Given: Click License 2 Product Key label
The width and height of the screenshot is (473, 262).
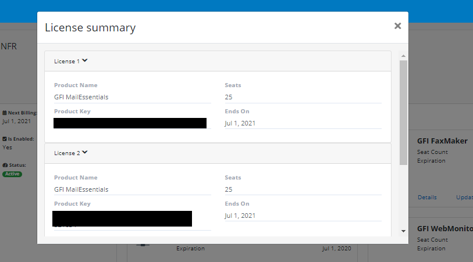Looking at the screenshot, I should coord(72,203).
